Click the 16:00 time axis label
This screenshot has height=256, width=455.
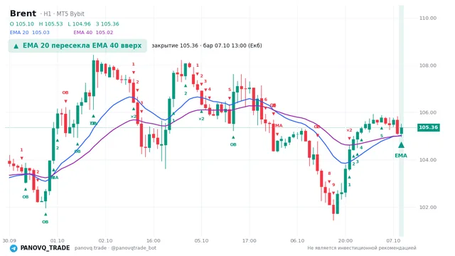tap(154, 240)
